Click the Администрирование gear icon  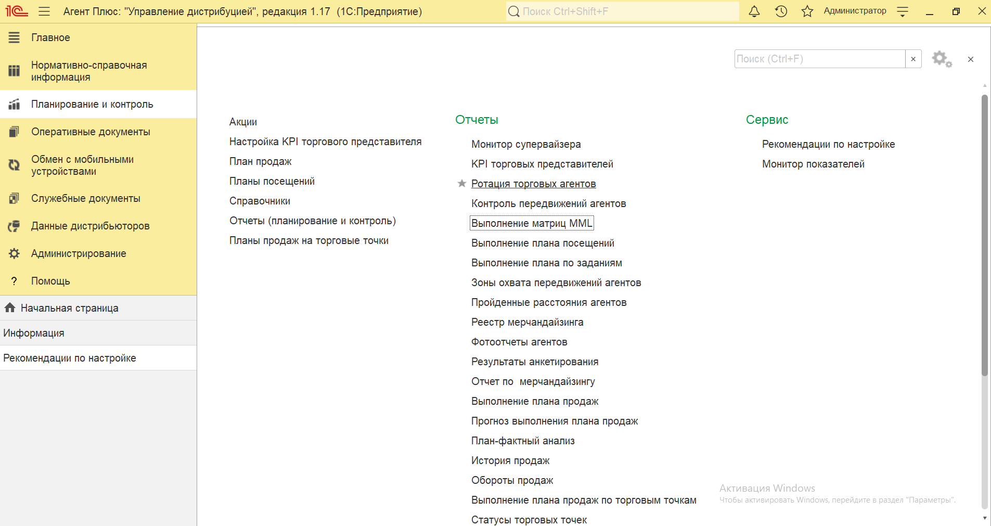[14, 253]
